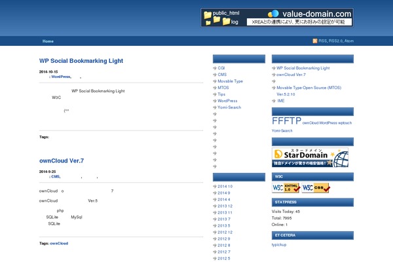The image size is (393, 262).
Task: Open the RSS2.0 feed link
Action: (x=335, y=41)
